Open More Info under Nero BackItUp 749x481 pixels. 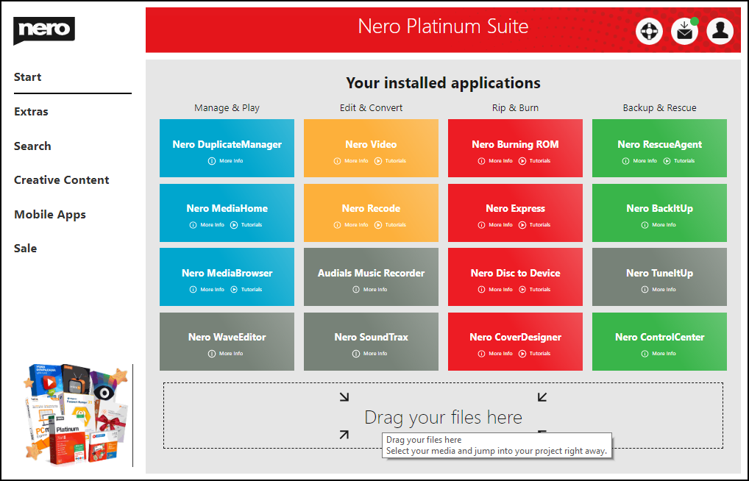pyautogui.click(x=659, y=225)
